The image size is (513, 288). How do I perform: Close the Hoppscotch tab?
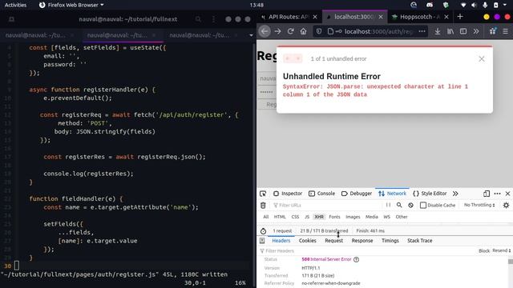[446, 17]
